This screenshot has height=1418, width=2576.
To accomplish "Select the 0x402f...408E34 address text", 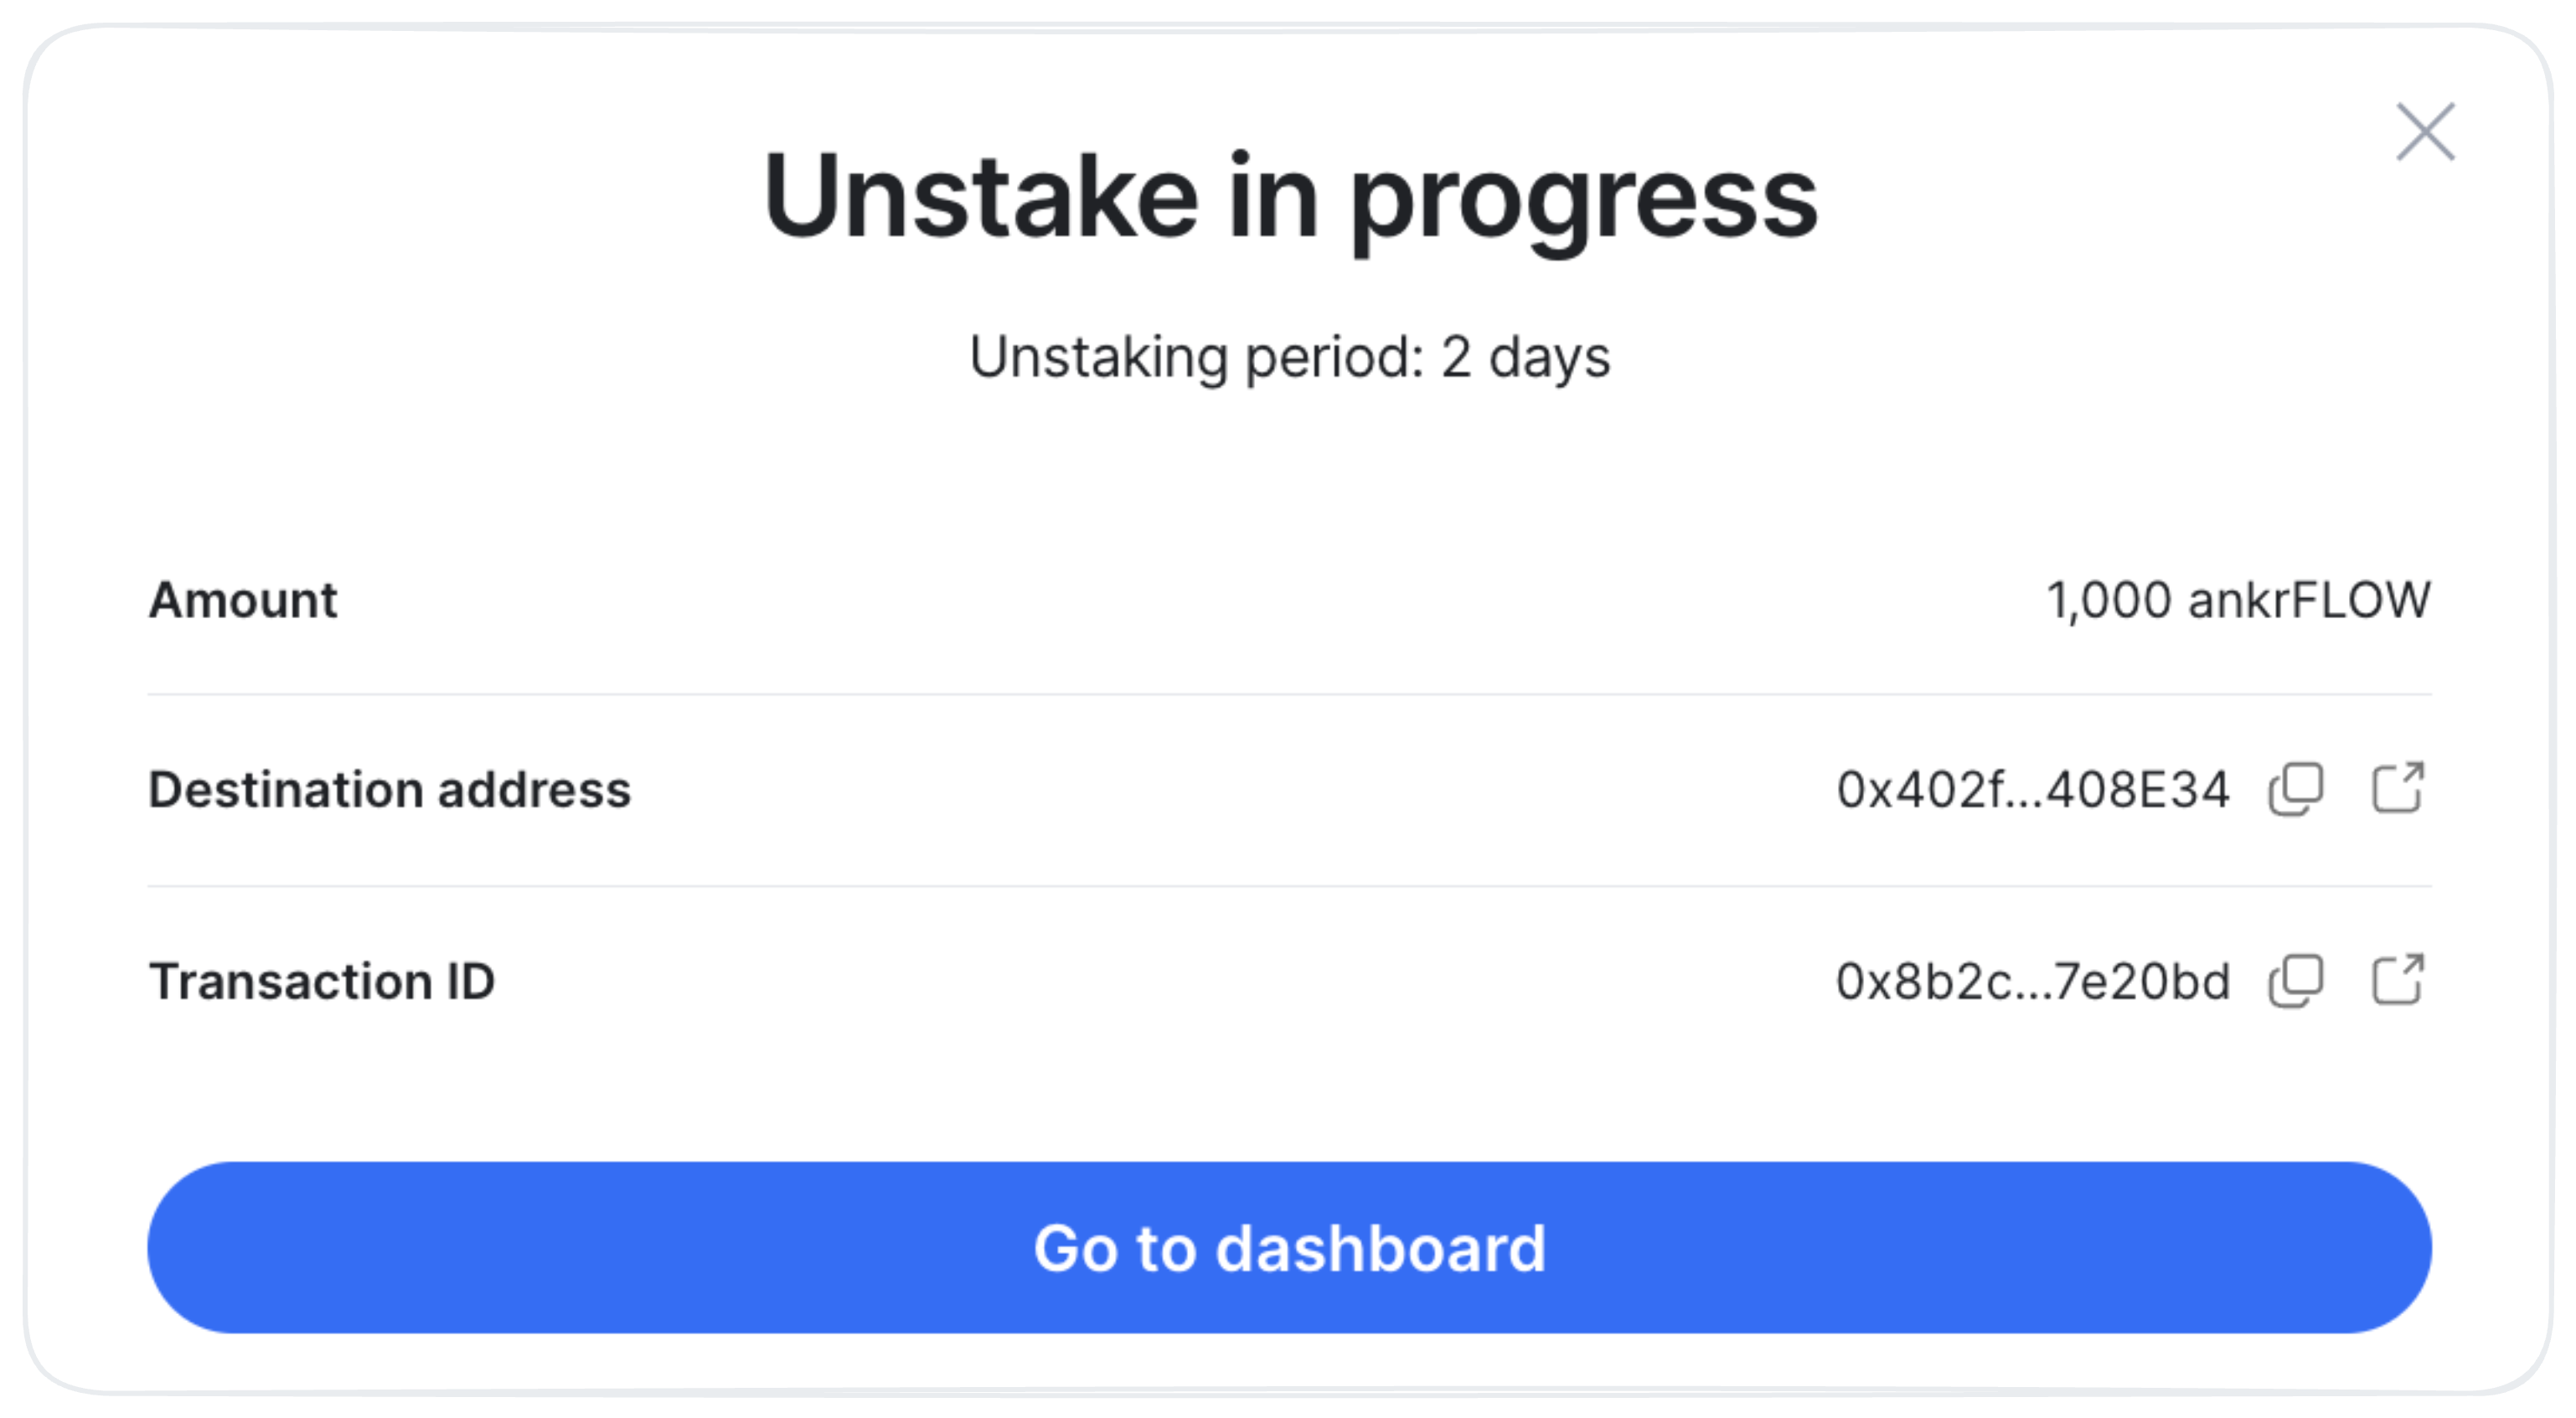I will [x=2033, y=790].
